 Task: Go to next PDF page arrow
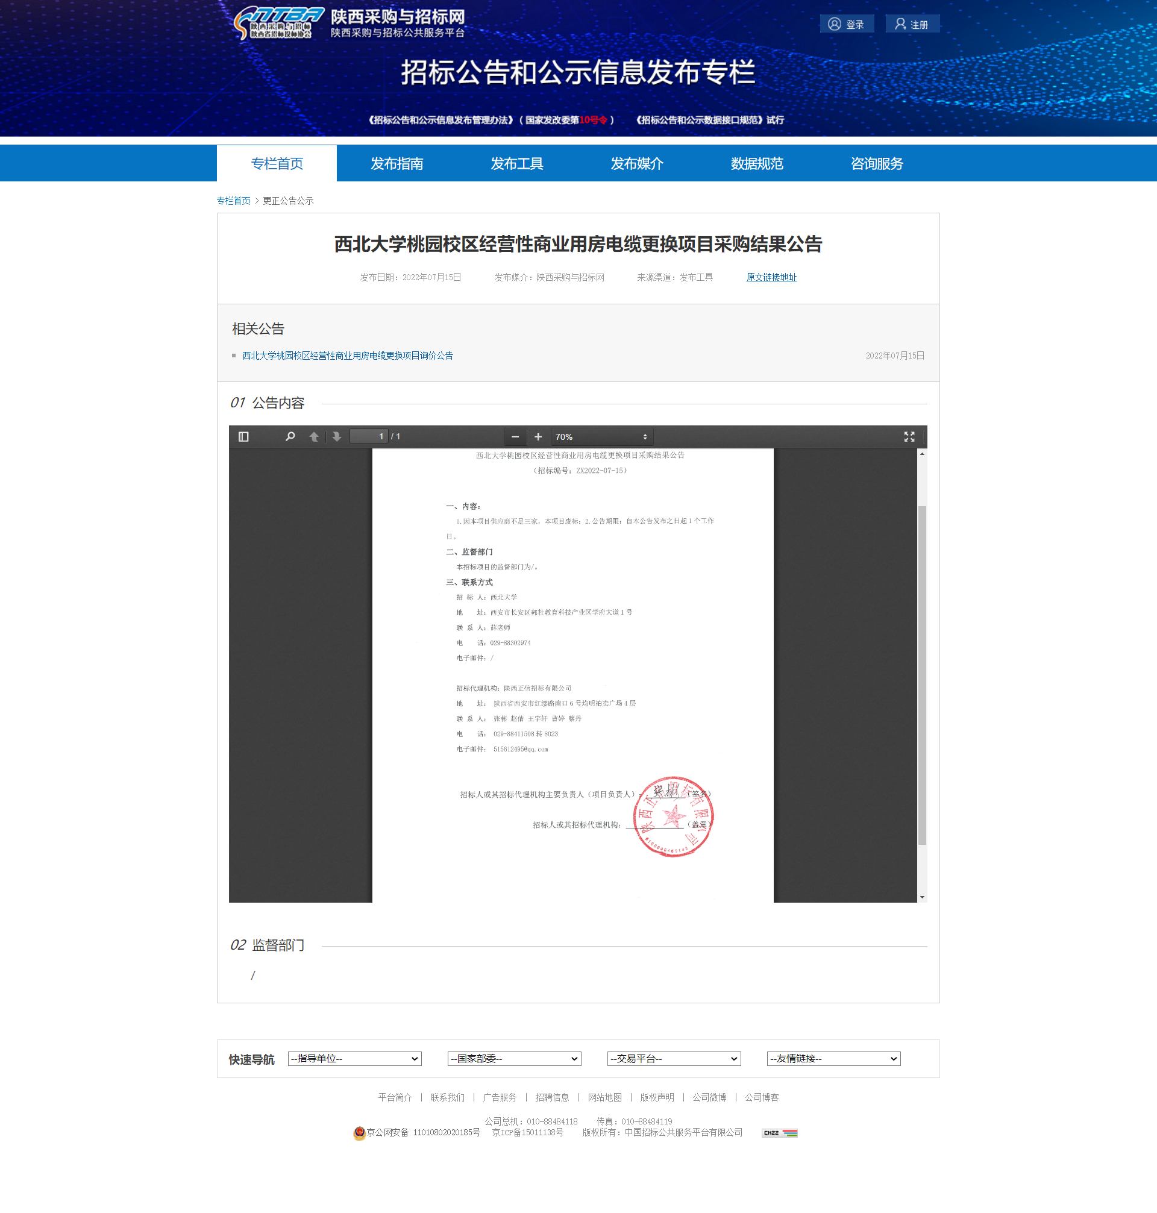[336, 437]
